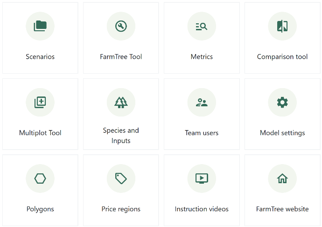
Task: Open the Model settings gear icon
Action: pos(282,102)
